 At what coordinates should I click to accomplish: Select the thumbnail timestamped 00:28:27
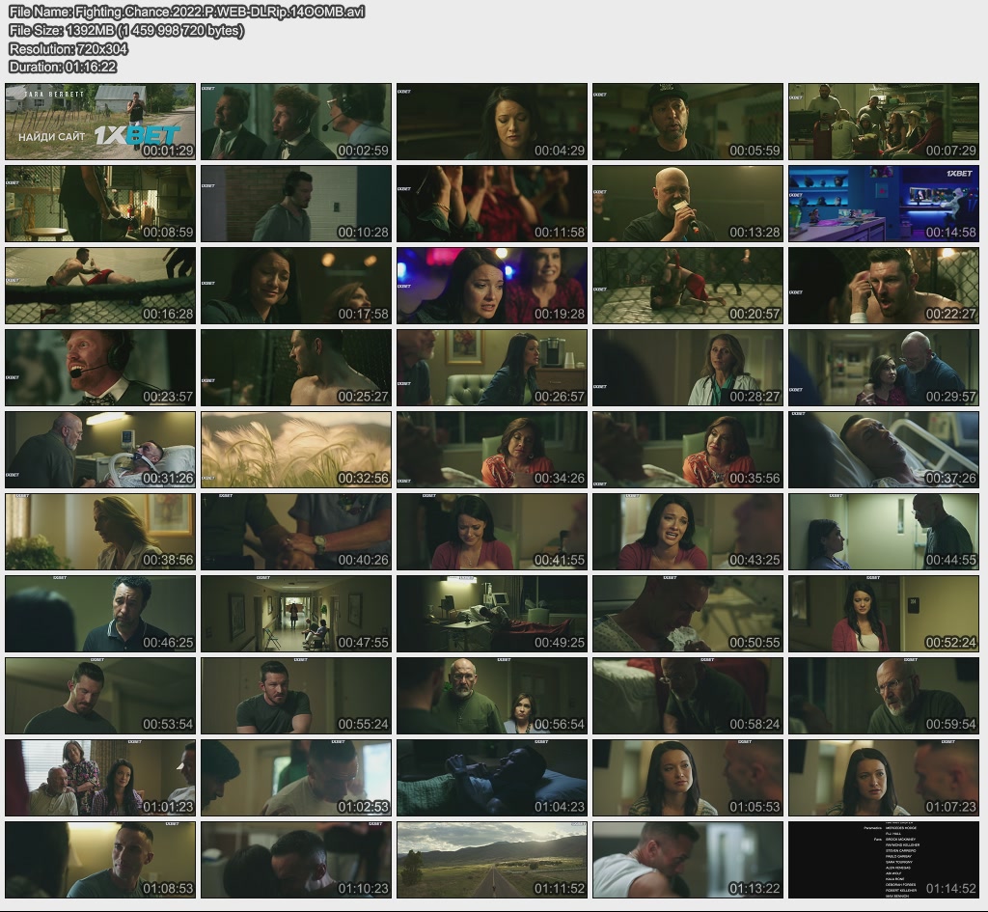(688, 367)
